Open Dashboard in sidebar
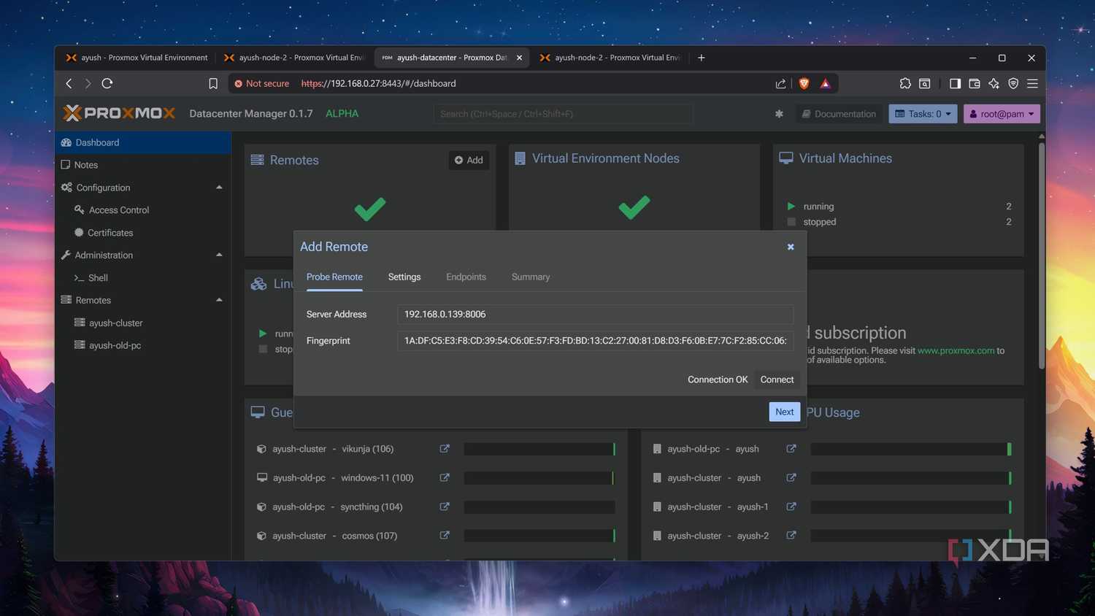 pyautogui.click(x=143, y=142)
